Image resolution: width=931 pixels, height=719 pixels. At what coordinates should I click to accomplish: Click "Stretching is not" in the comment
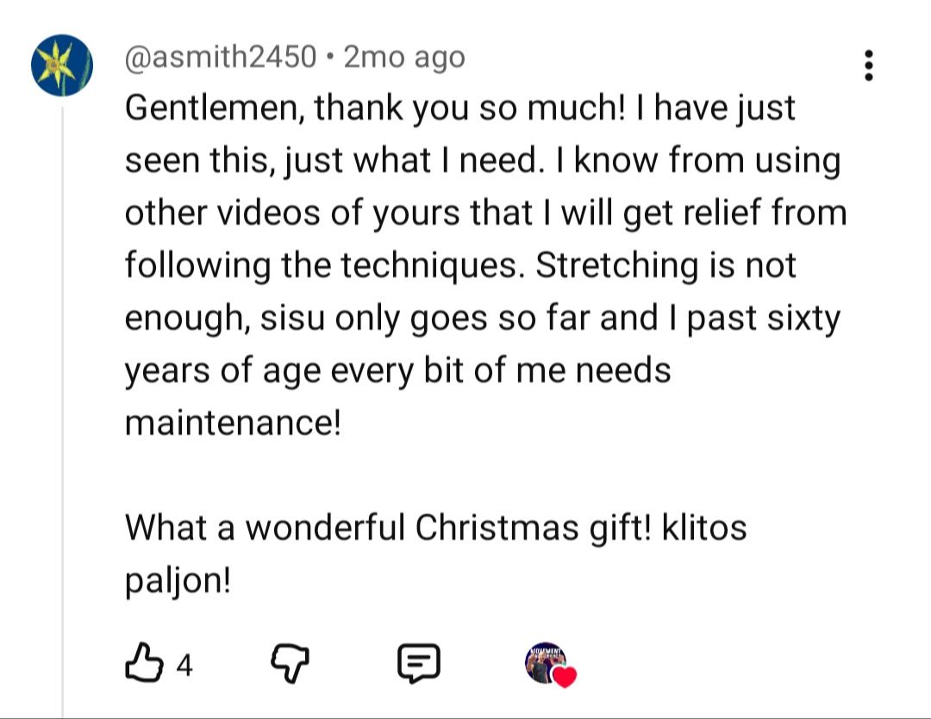pyautogui.click(x=665, y=266)
